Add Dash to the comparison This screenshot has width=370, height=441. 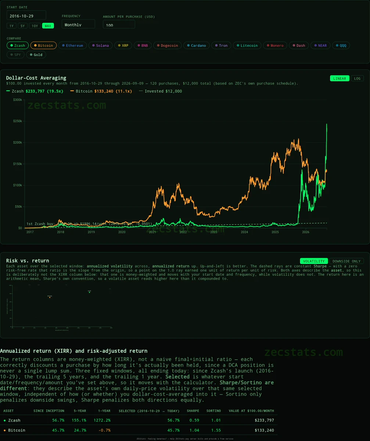299,46
